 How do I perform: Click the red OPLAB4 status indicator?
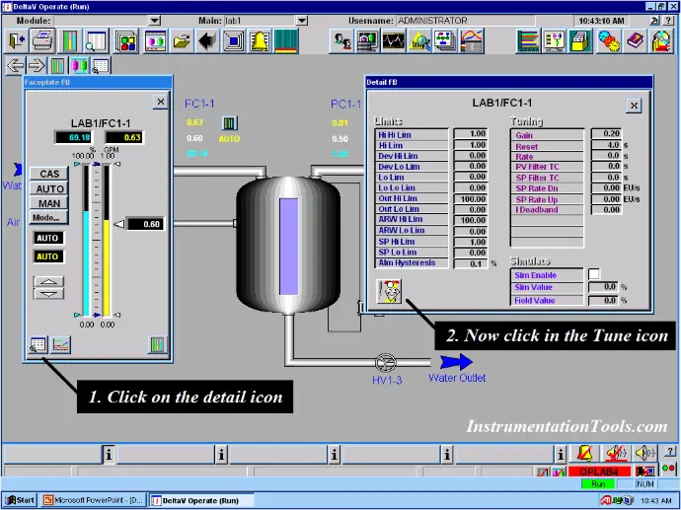[599, 472]
